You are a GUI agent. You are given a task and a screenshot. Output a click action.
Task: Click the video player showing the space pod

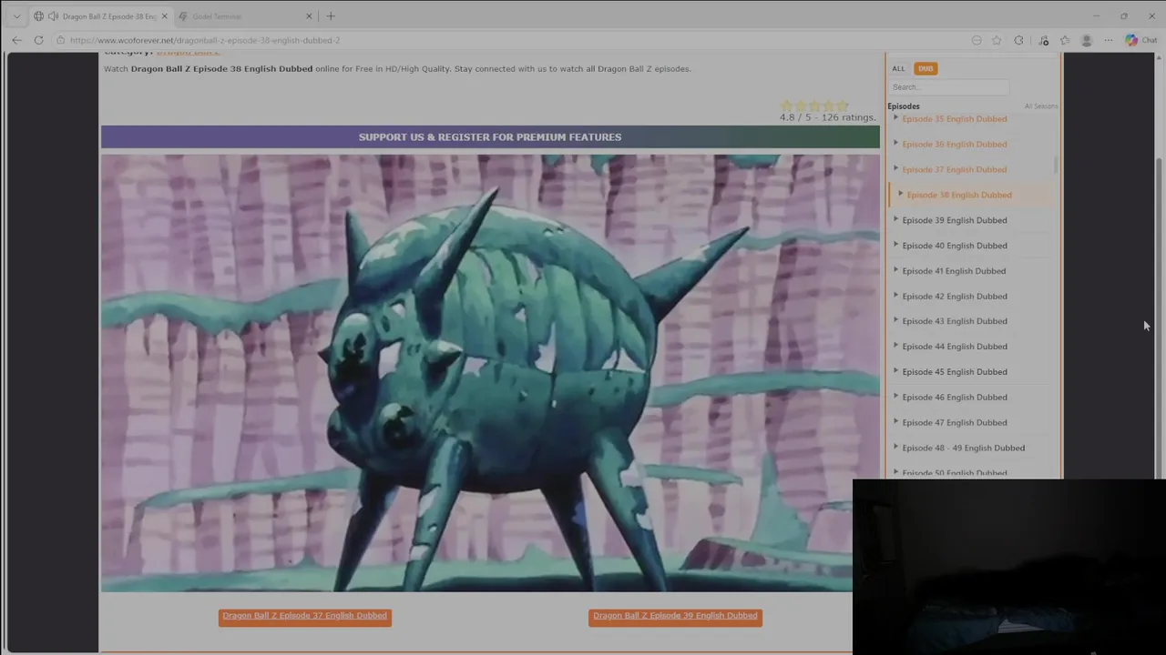pos(490,373)
